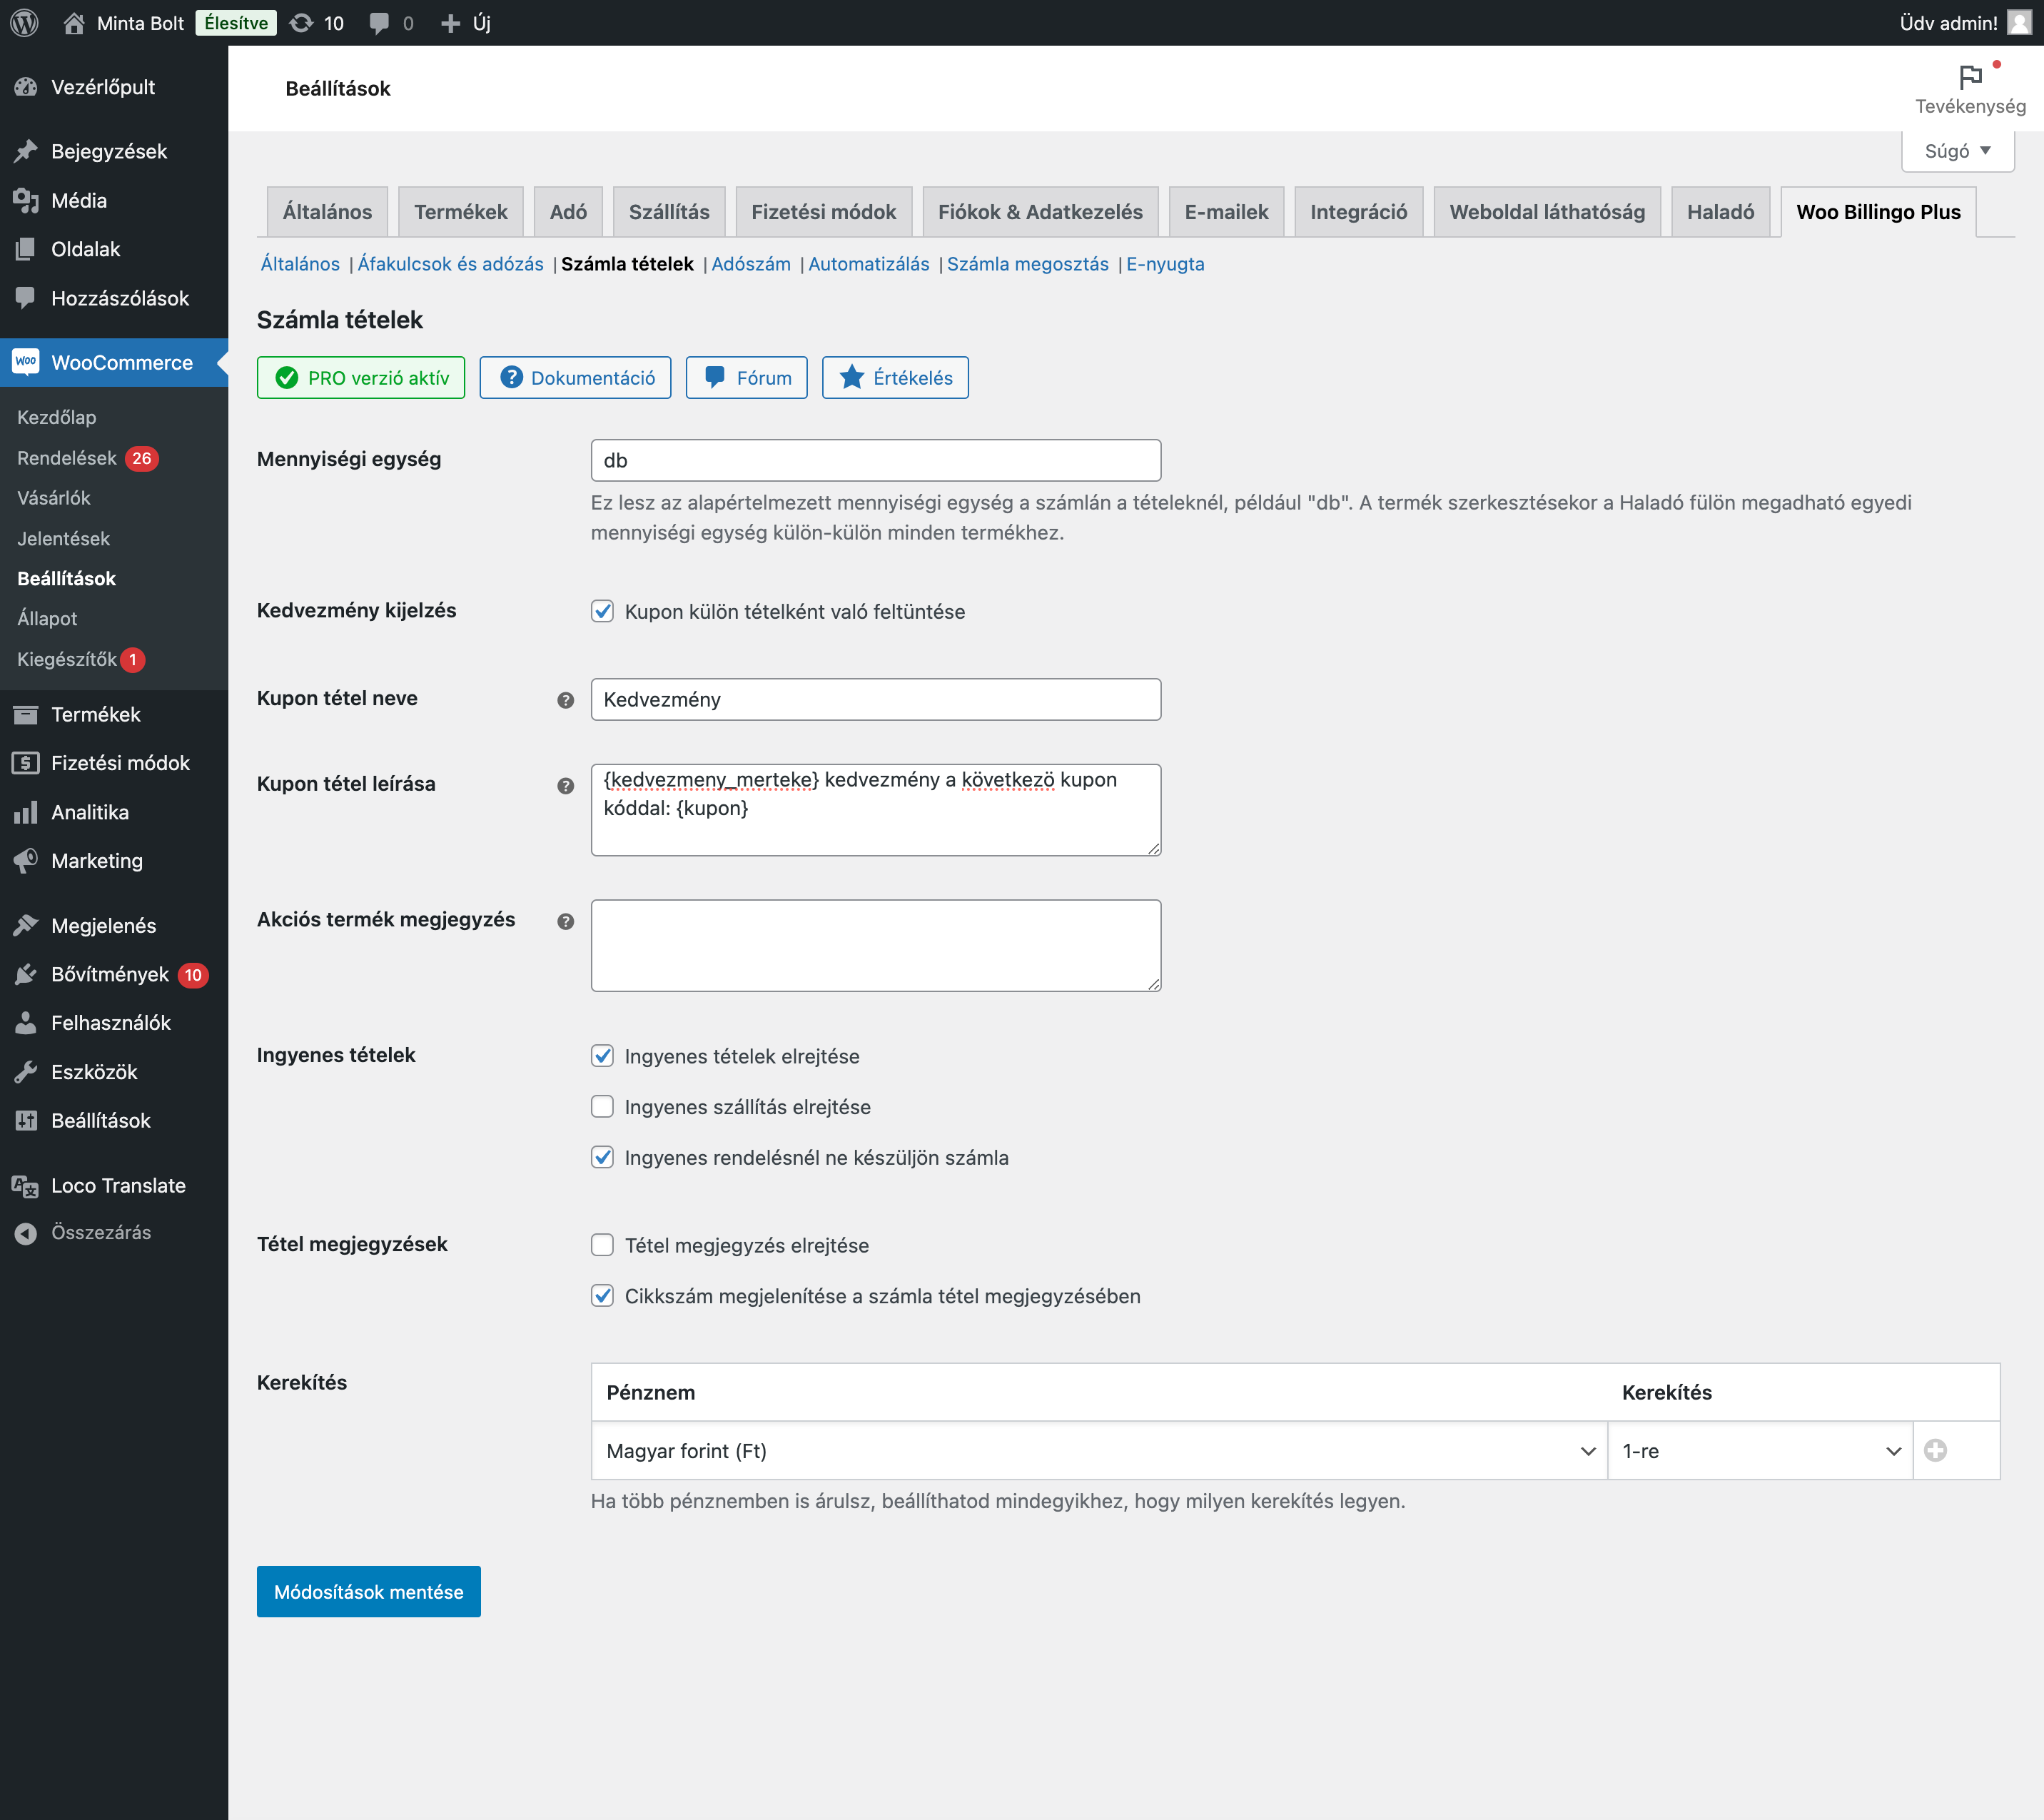Click Vezérlőpult dashboard icon
Screen dimensions: 2044x1820
[x=26, y=87]
